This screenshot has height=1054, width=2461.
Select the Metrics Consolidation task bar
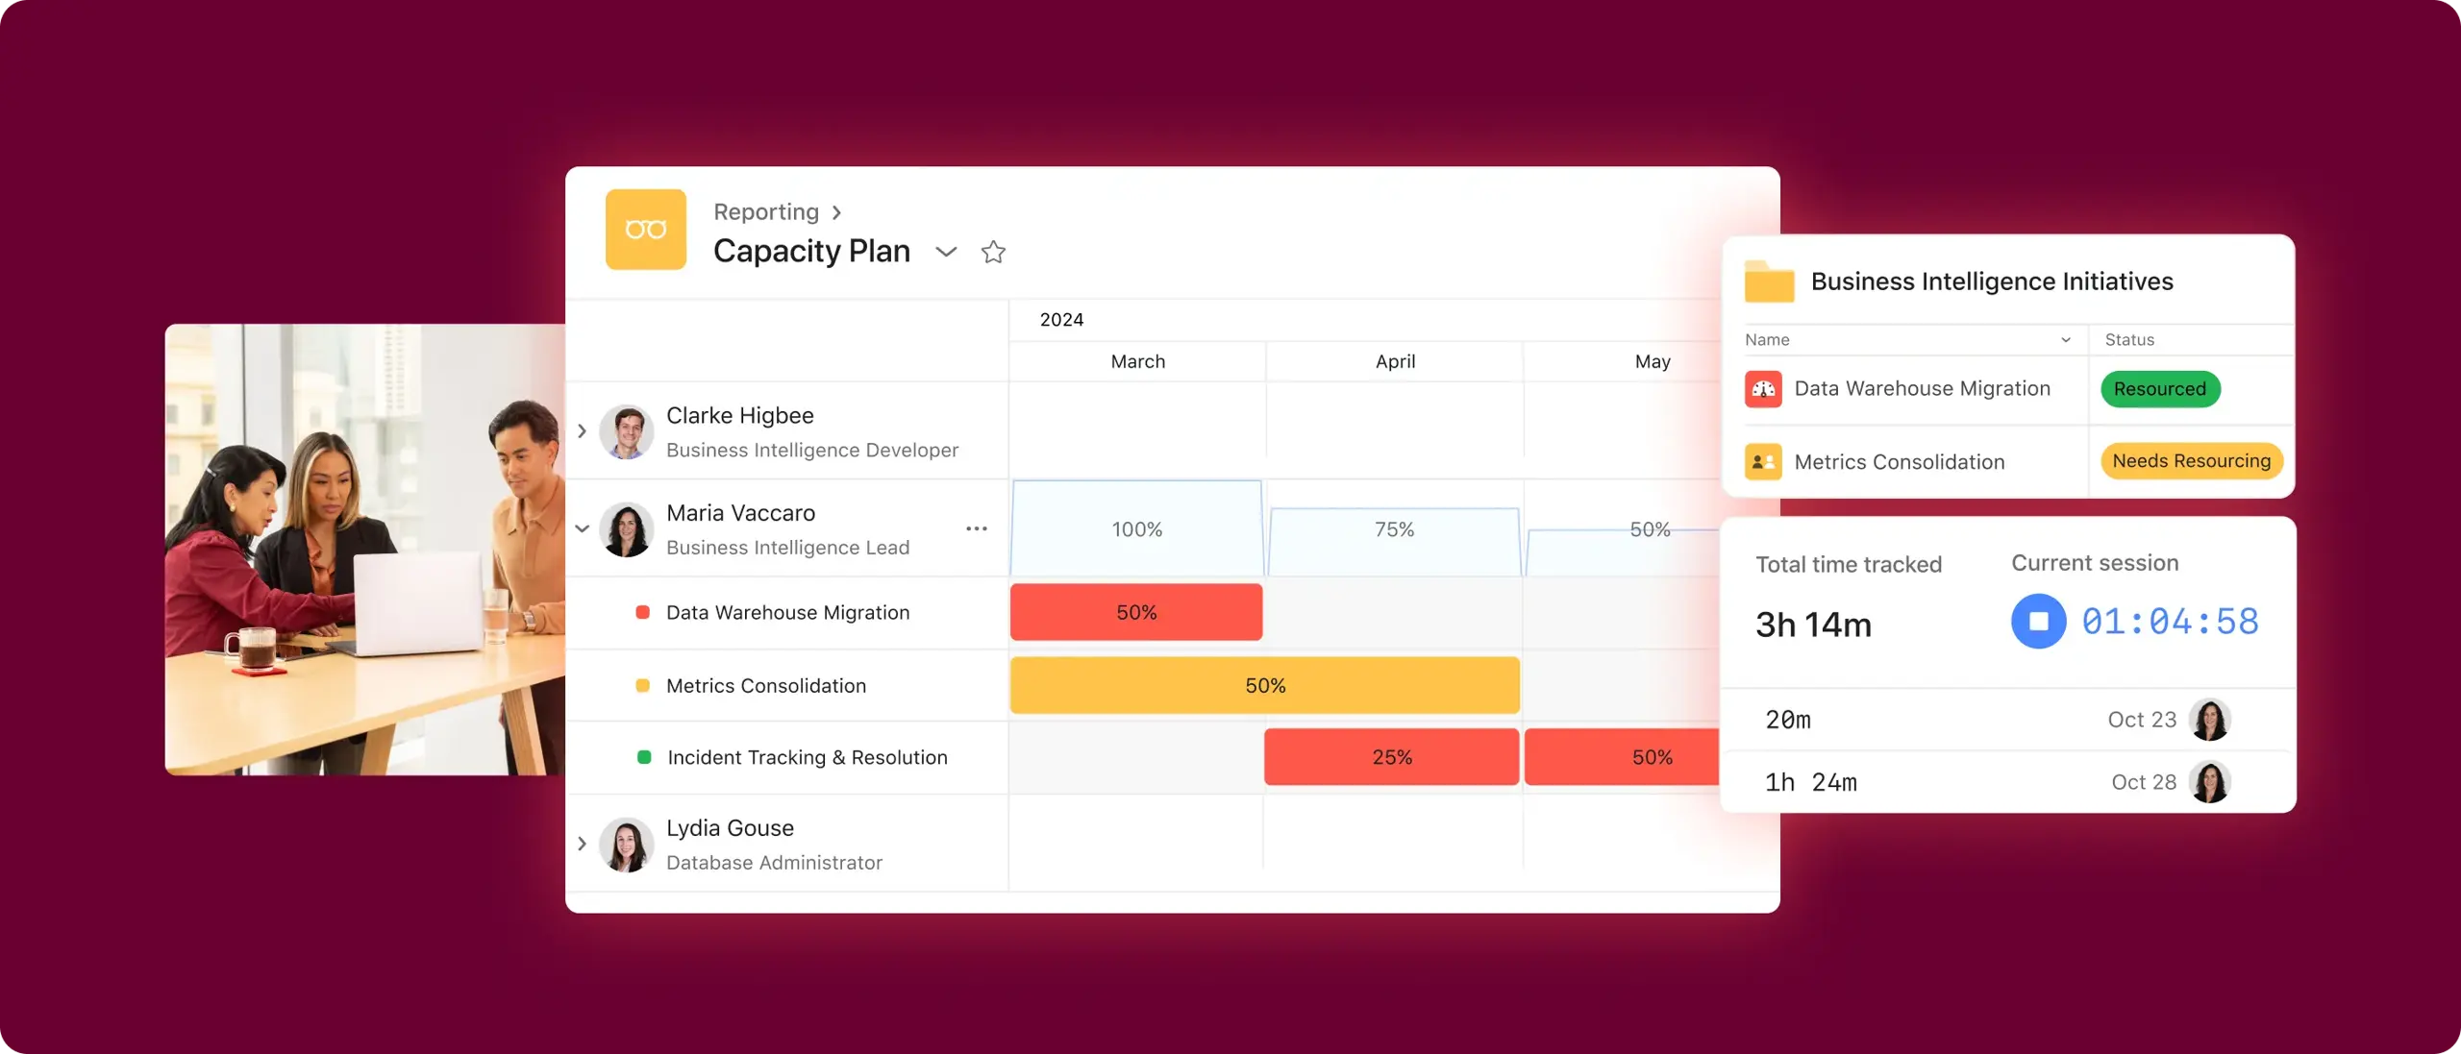(x=1263, y=684)
